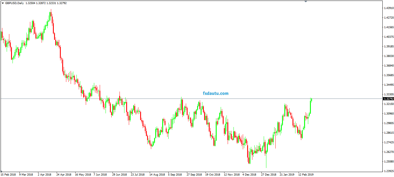This screenshot has height=177, width=394.
Task: Click the 14 Aug 2018 time axis label
Action: [157, 175]
